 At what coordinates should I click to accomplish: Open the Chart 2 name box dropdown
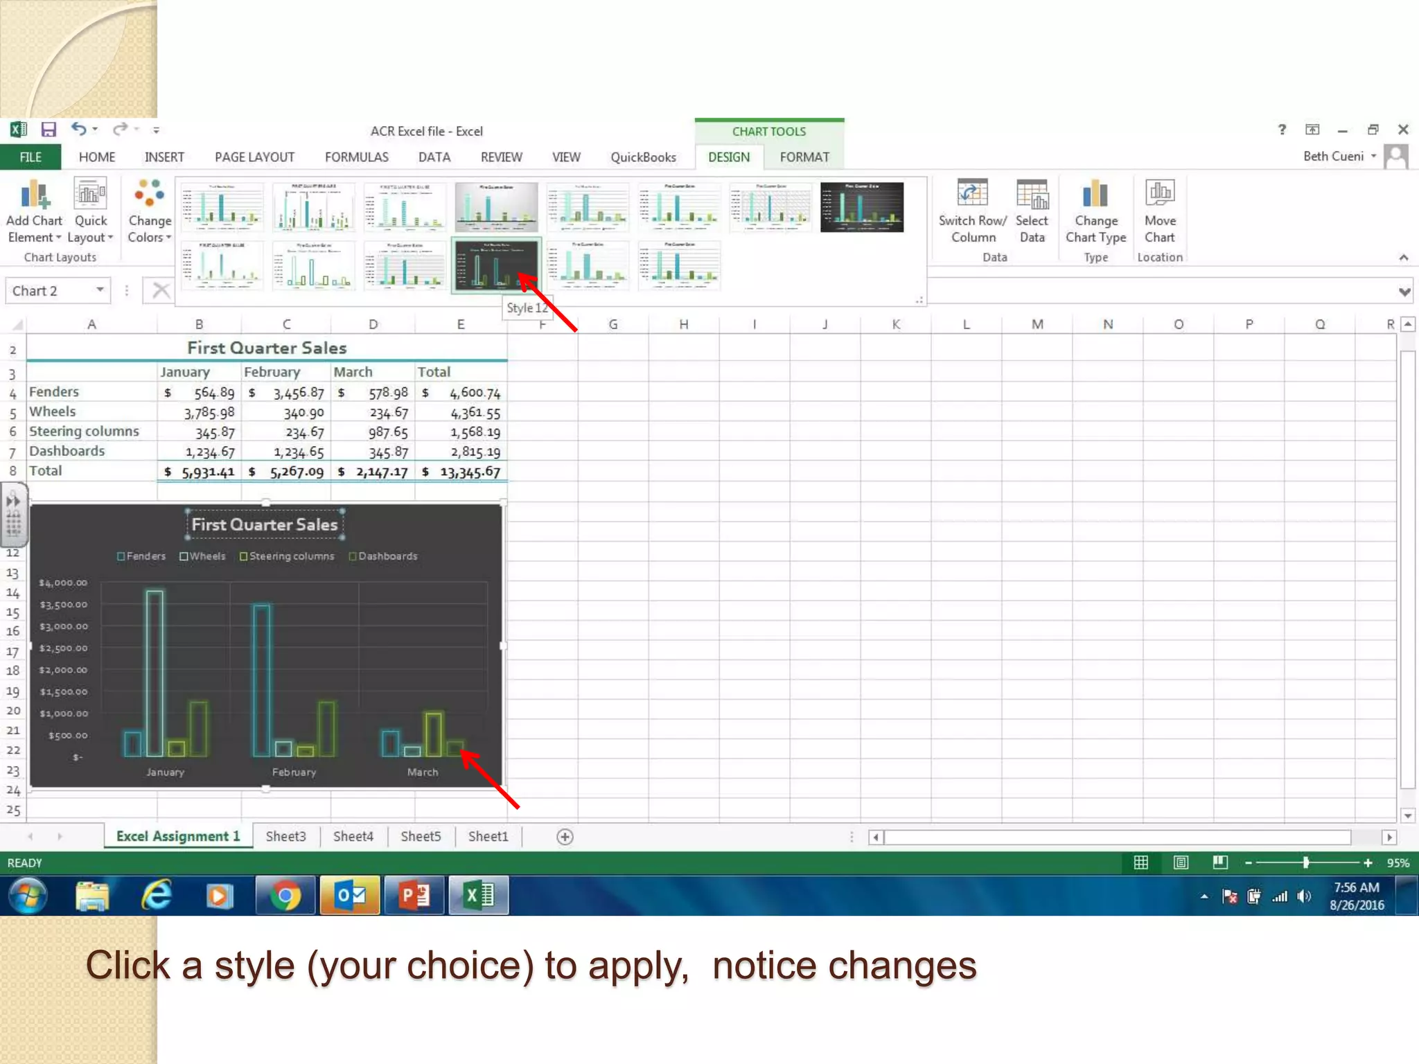tap(100, 290)
